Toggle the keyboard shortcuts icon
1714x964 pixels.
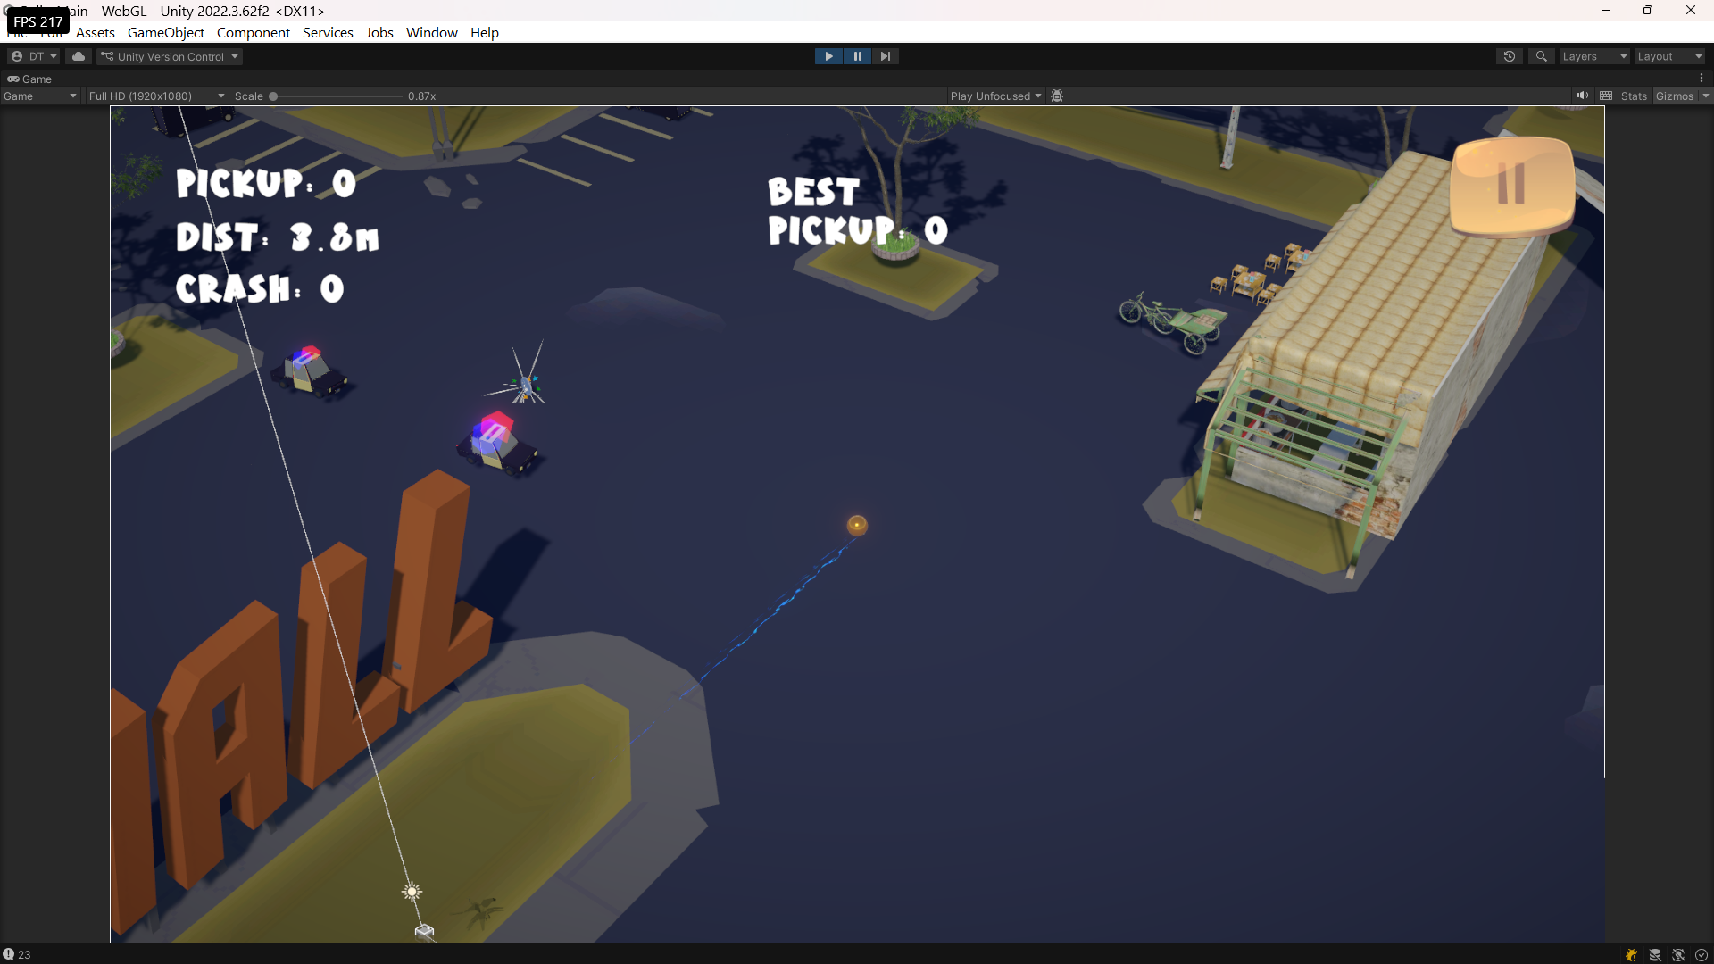(1606, 96)
